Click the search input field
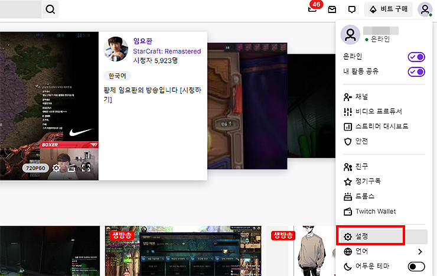Image resolution: width=437 pixels, height=276 pixels. pos(21,9)
